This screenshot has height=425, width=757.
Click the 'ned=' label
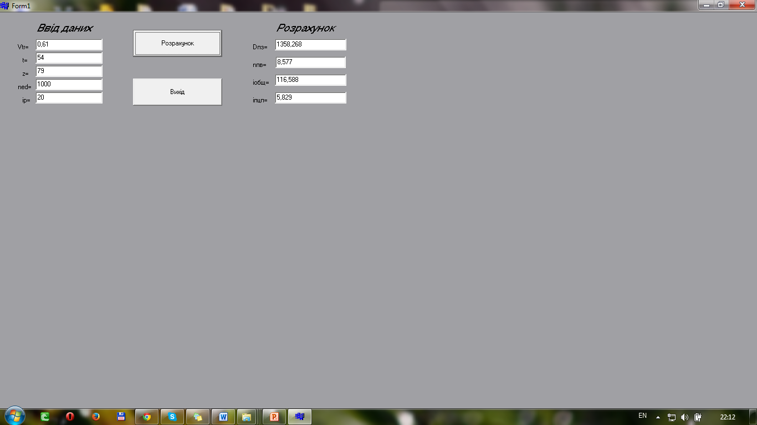point(24,87)
